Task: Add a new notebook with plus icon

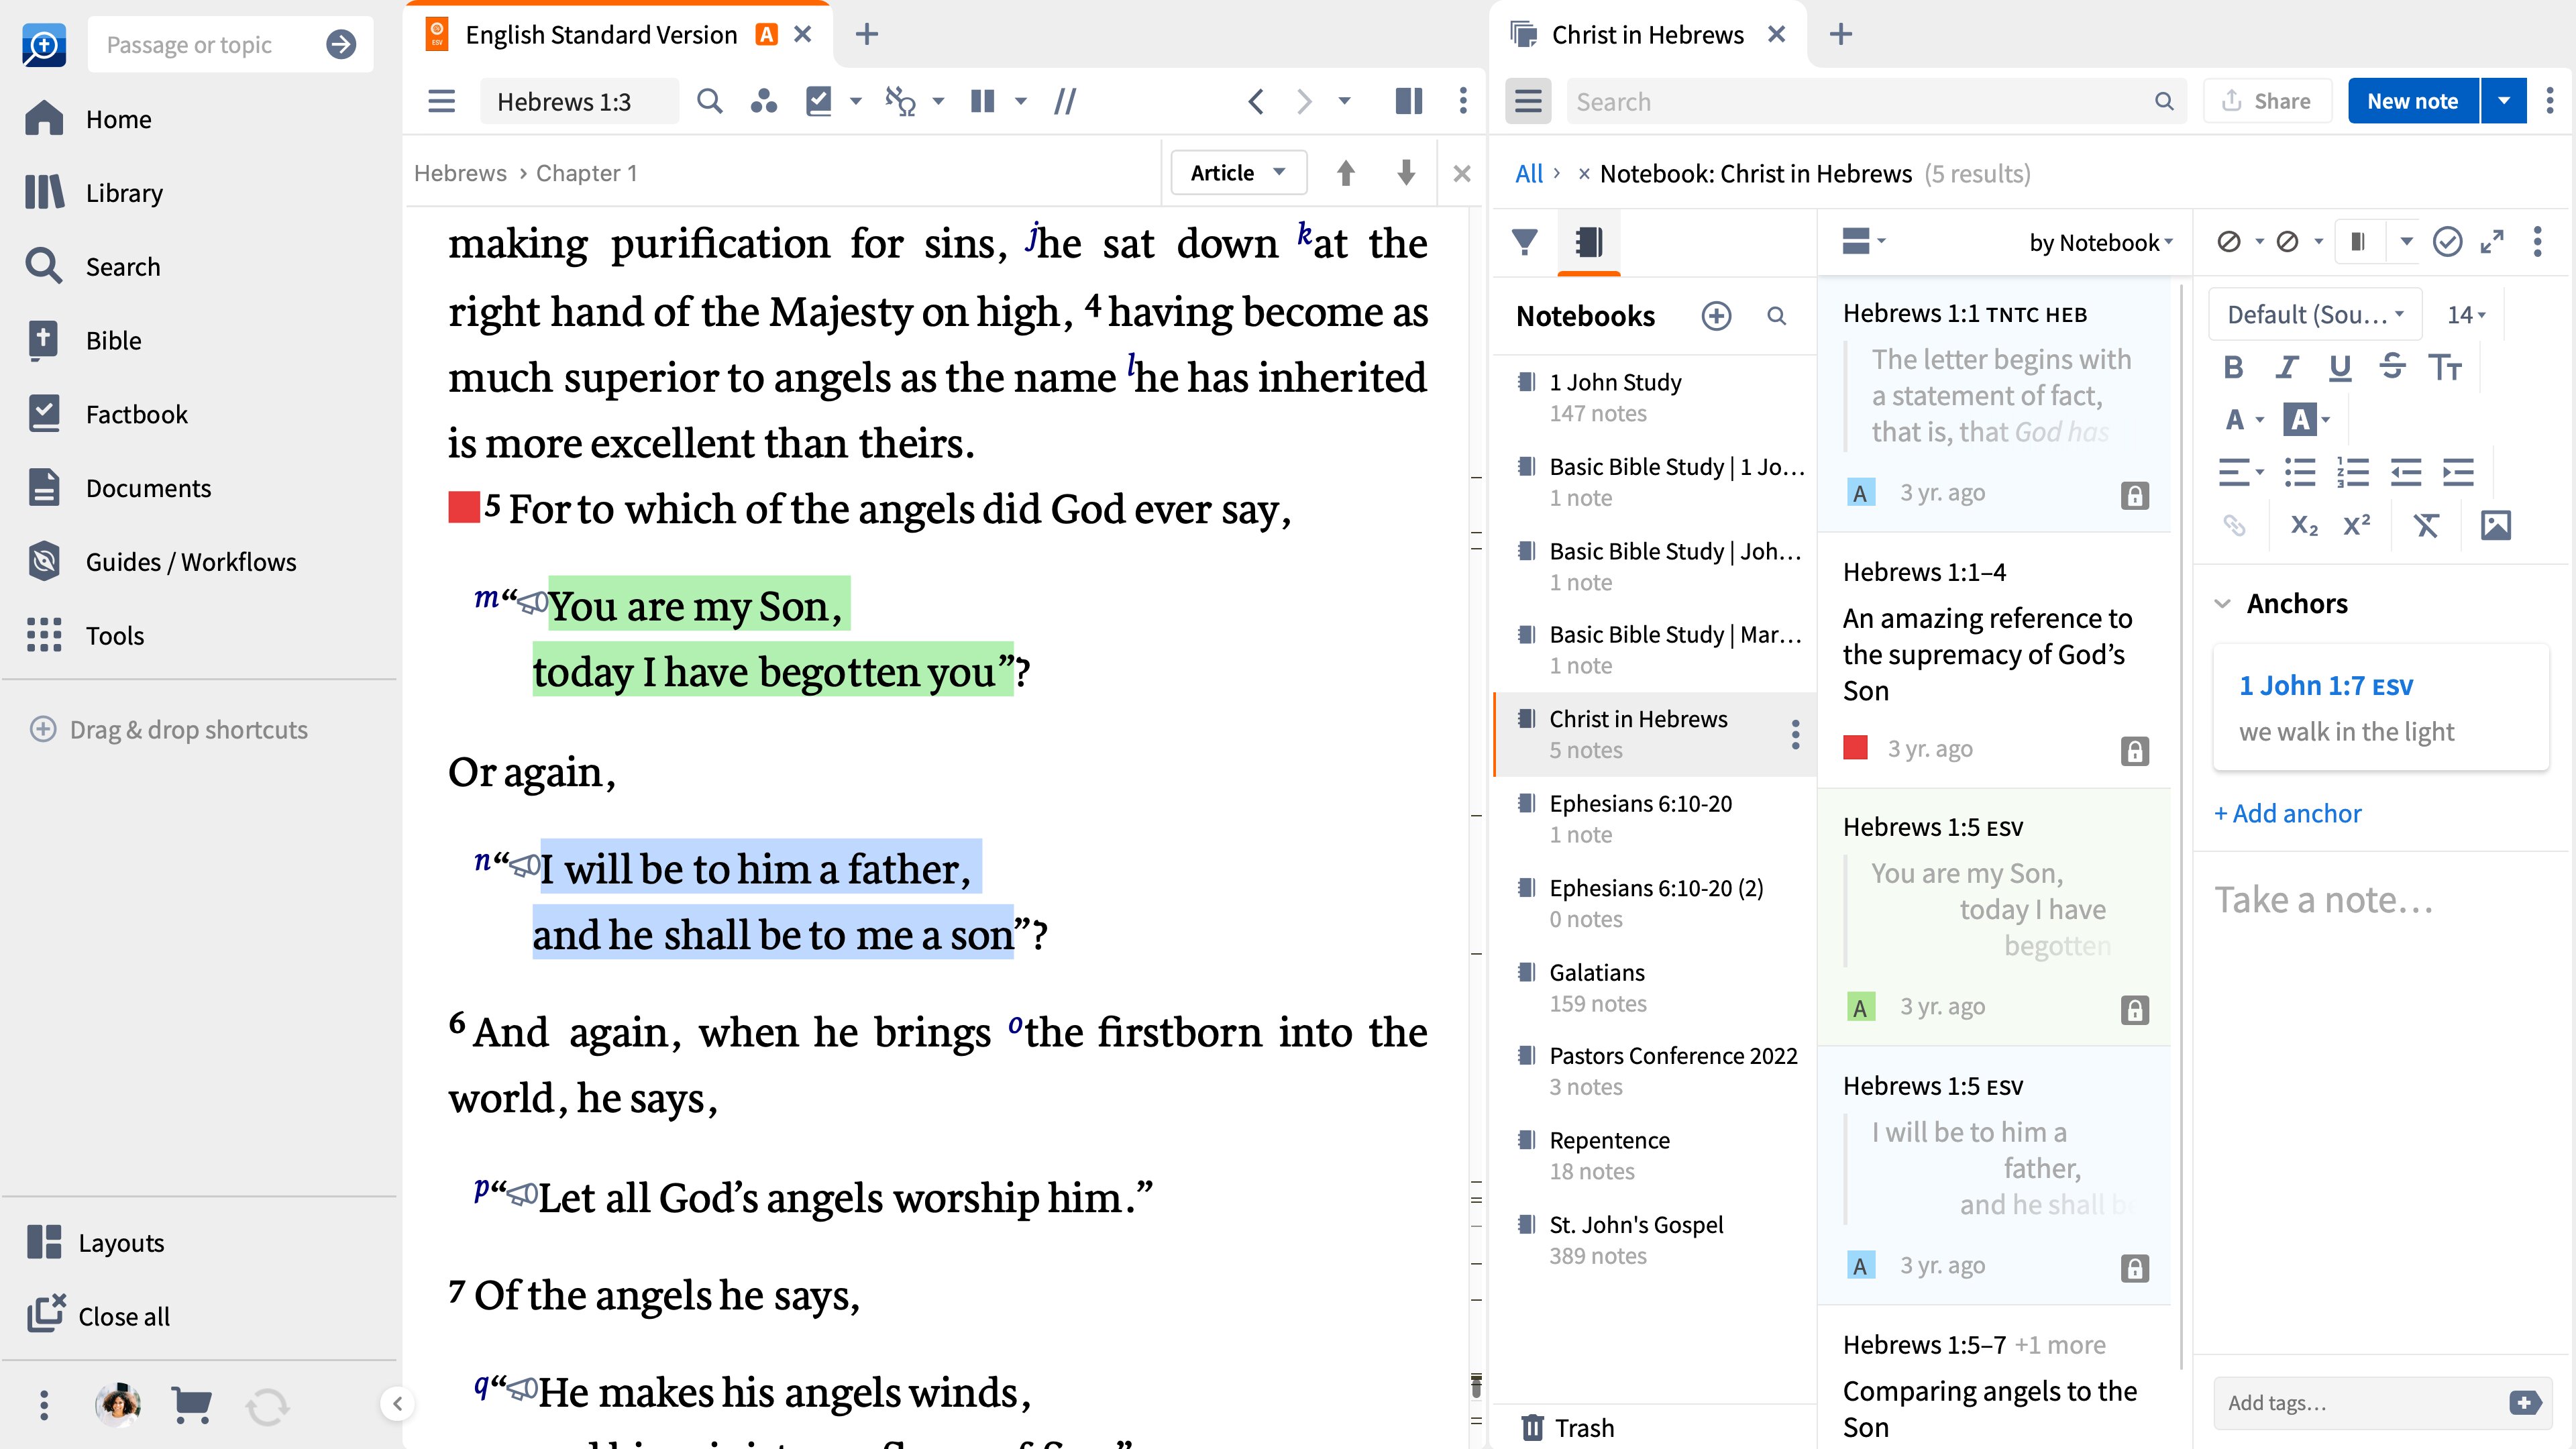Action: click(1716, 316)
